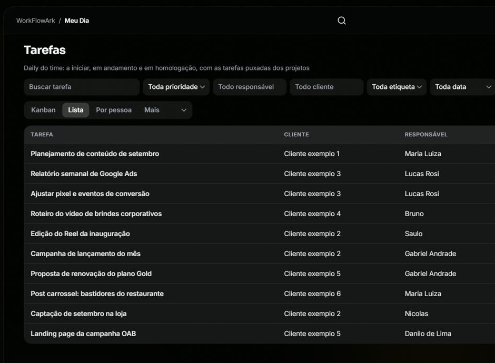The image size is (495, 363).
Task: Click Cliente exemplo 2 in Edição do Reel row
Action: click(x=312, y=234)
